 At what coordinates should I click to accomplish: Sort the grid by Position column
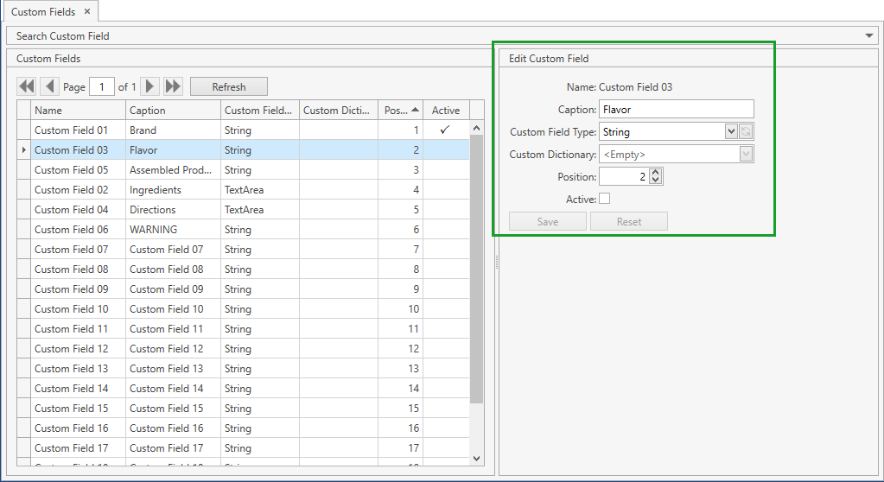402,110
